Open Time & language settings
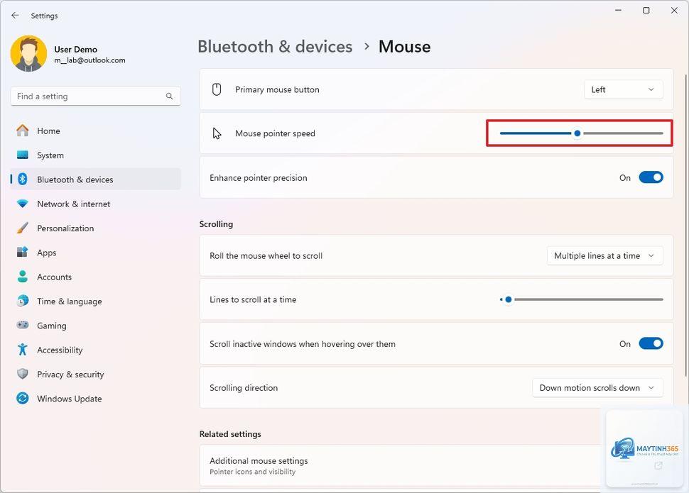 (x=95, y=301)
